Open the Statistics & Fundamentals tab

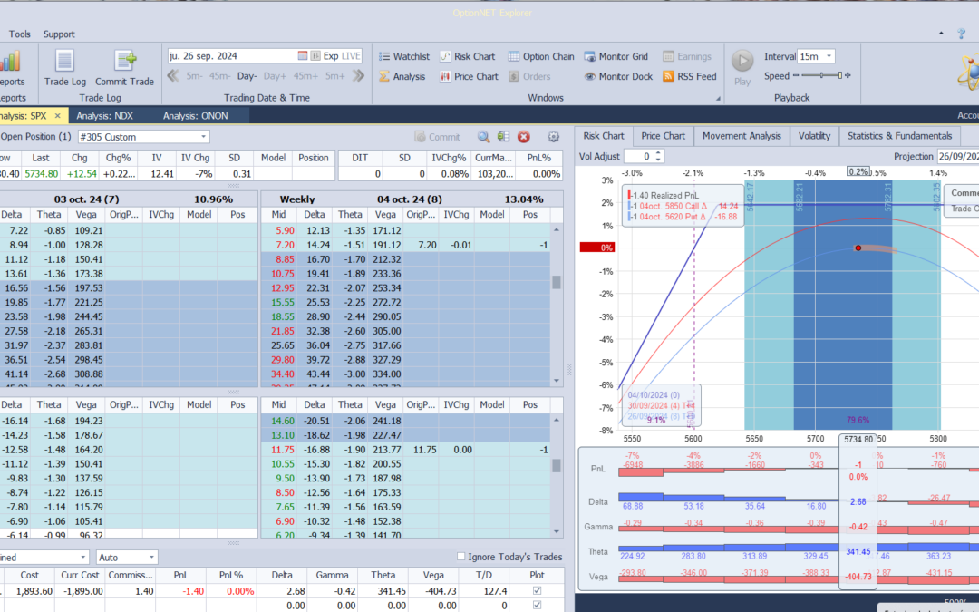[900, 135]
